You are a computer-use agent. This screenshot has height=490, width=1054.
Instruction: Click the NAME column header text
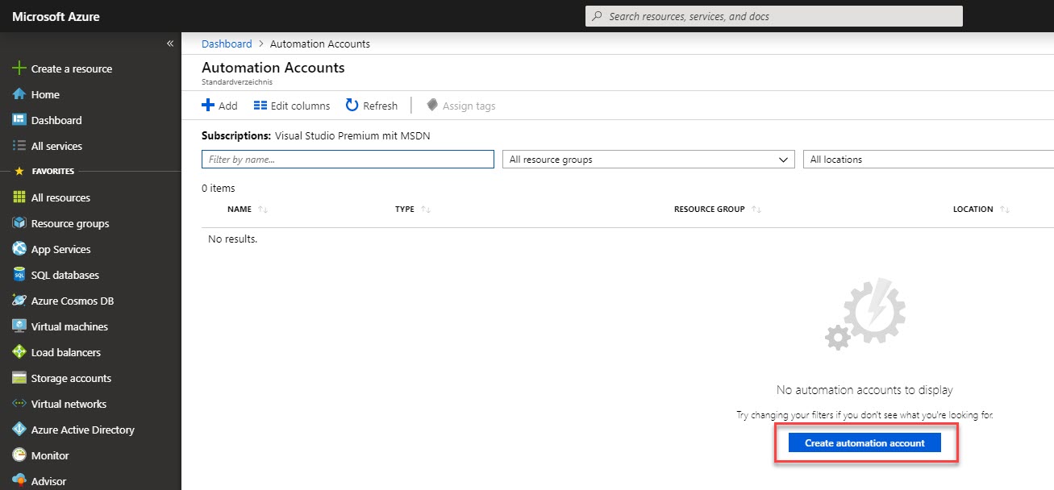coord(240,210)
